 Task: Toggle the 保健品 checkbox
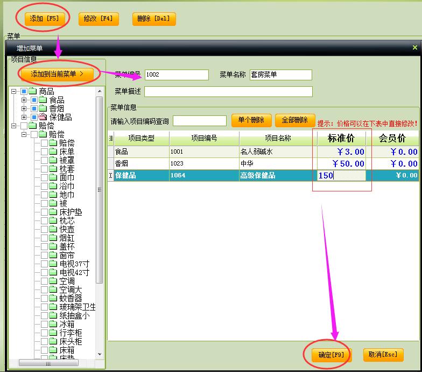point(34,118)
